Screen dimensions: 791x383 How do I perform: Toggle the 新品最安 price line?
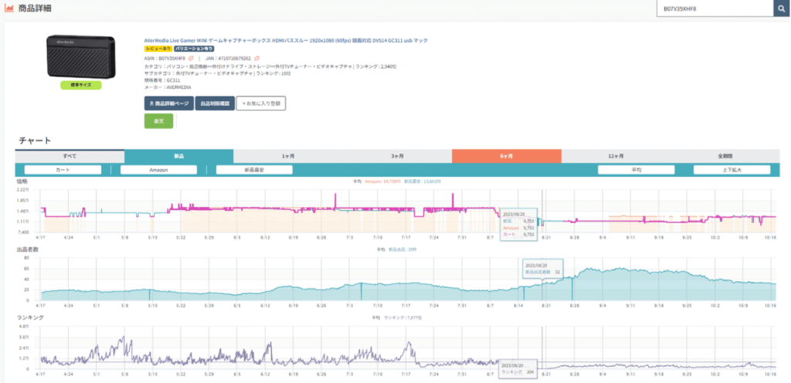tap(254, 170)
